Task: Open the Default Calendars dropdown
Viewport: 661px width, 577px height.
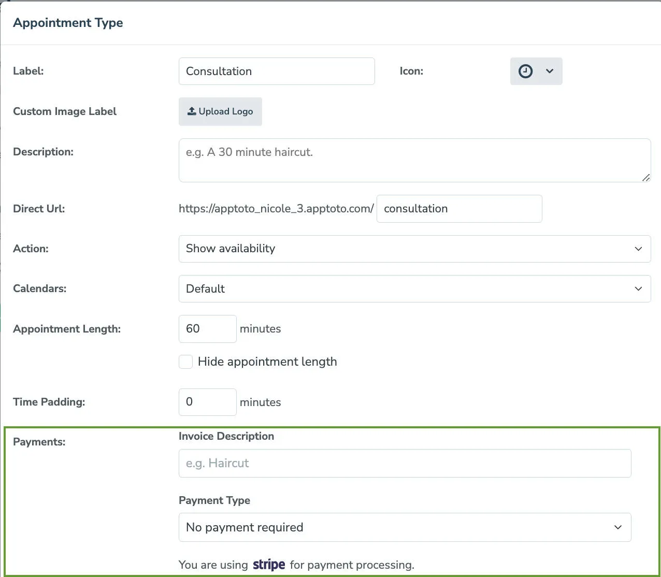Action: 414,288
